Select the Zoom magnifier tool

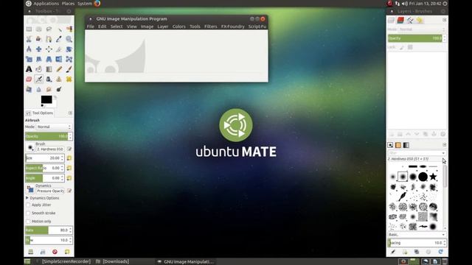[69, 39]
